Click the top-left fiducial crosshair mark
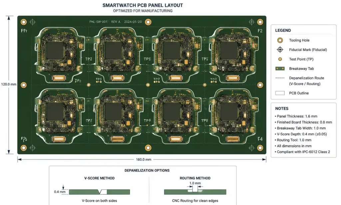The image size is (341, 205). click(32, 22)
